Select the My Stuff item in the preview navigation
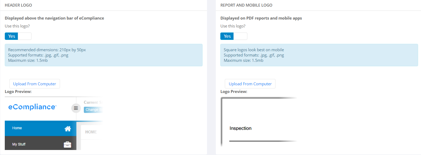The image size is (421, 155). pos(41,143)
